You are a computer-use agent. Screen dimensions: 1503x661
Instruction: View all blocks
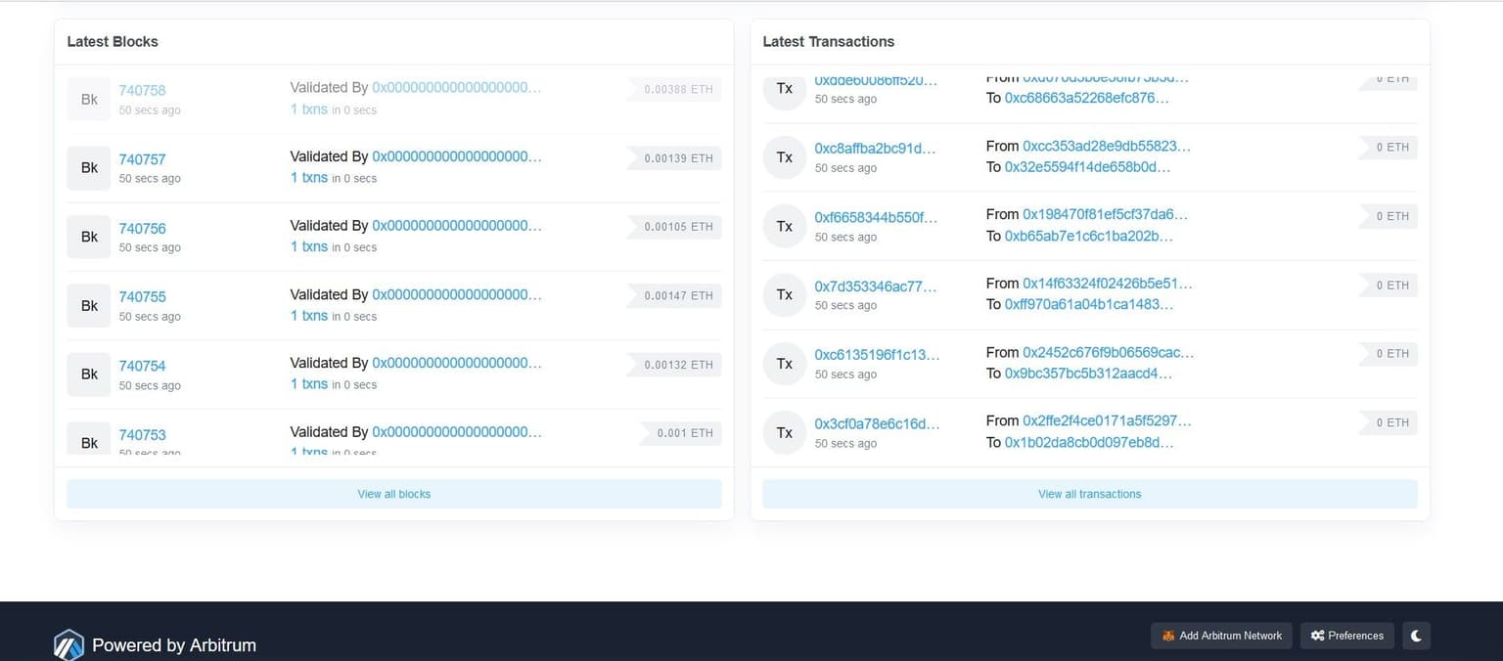393,494
